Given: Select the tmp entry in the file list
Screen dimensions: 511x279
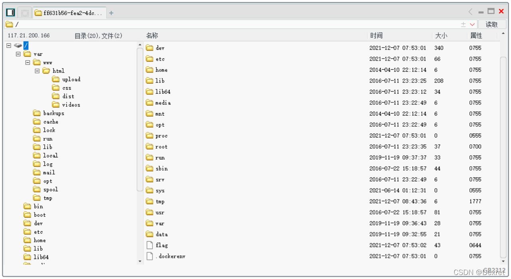Looking at the screenshot, I should coord(321,201).
